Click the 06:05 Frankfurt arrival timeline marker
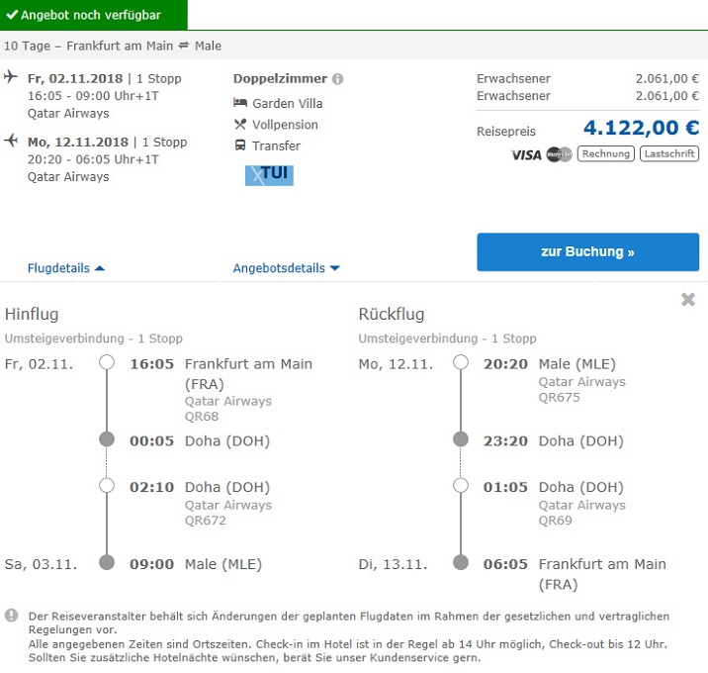Image resolution: width=708 pixels, height=673 pixels. click(460, 563)
